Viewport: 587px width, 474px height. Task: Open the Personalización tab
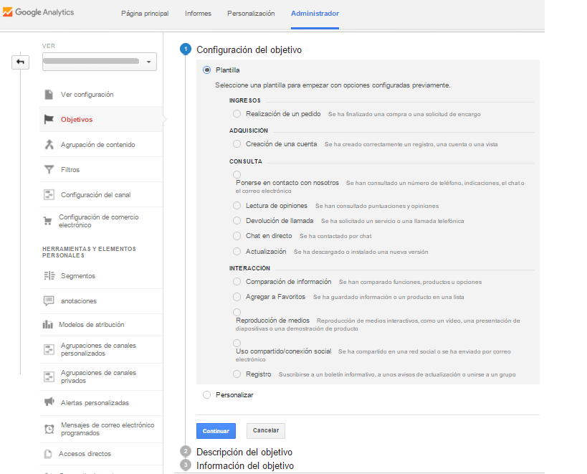[251, 14]
